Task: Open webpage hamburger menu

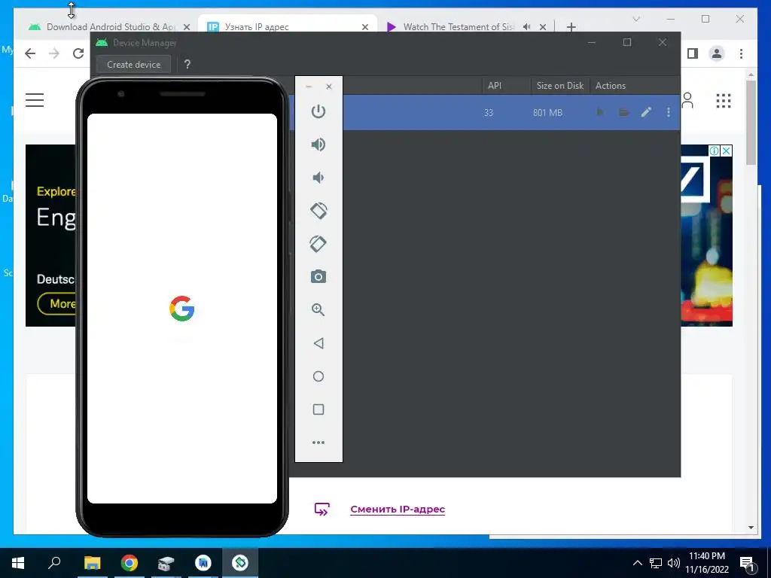Action: [35, 100]
